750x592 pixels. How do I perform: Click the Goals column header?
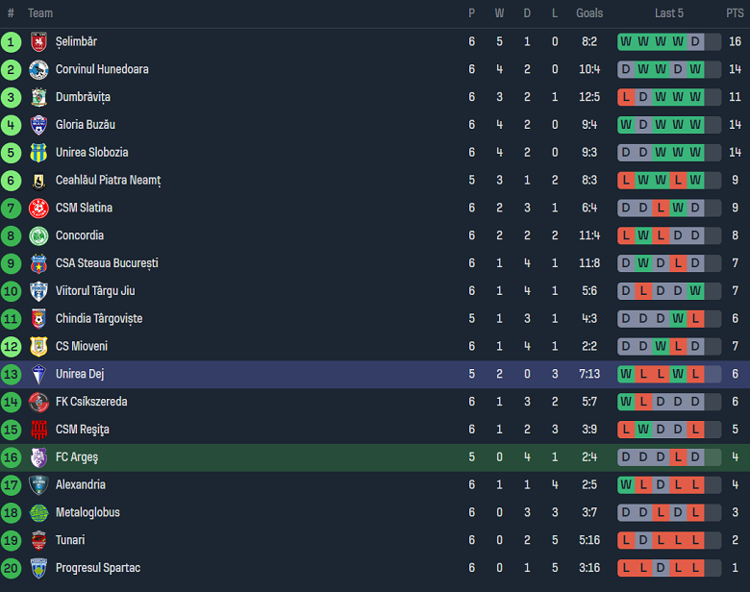(x=589, y=13)
